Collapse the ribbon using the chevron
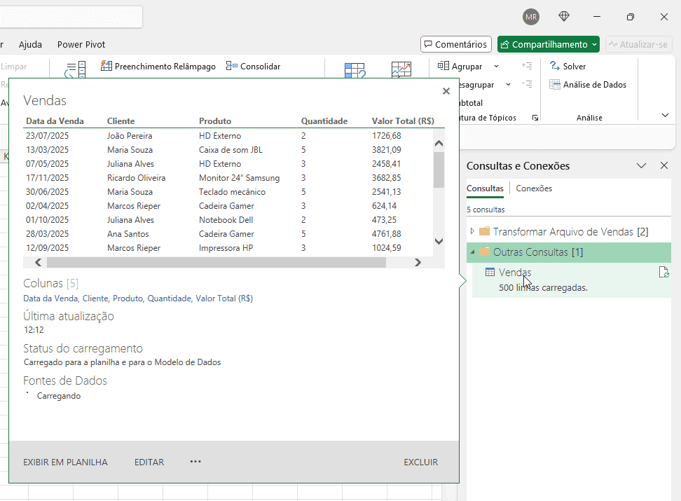 665,115
